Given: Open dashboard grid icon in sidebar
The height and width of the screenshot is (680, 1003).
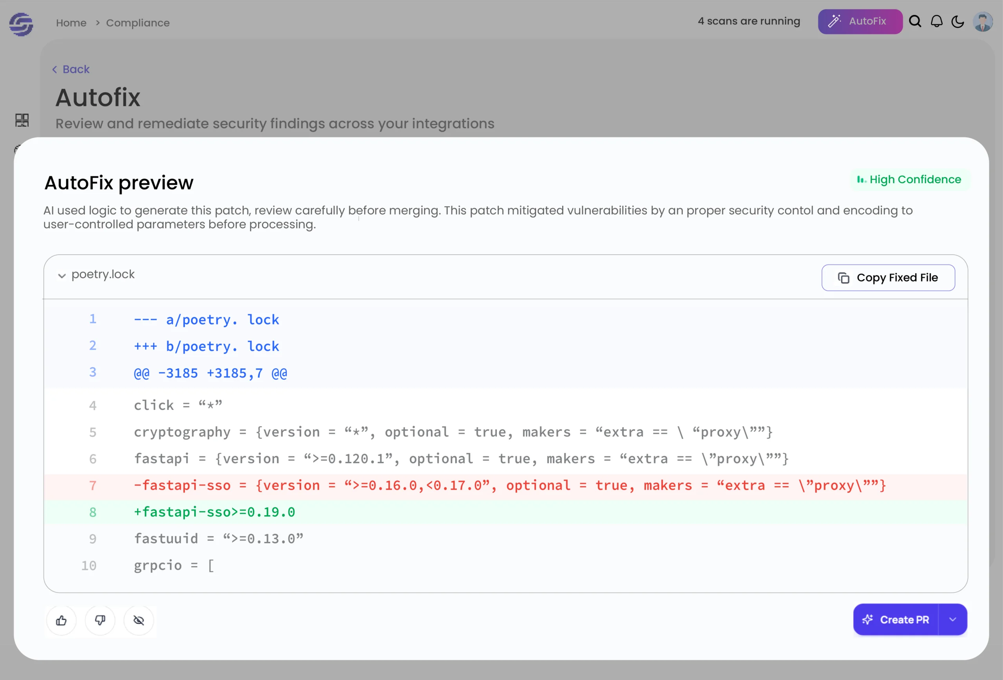Looking at the screenshot, I should tap(22, 120).
